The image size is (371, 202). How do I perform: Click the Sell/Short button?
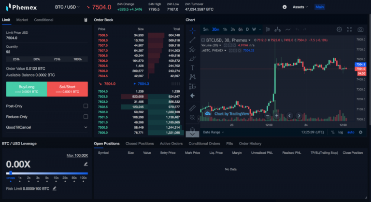pos(68,89)
